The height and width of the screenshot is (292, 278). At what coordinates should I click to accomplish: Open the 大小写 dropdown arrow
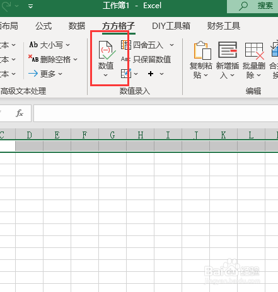[67, 45]
